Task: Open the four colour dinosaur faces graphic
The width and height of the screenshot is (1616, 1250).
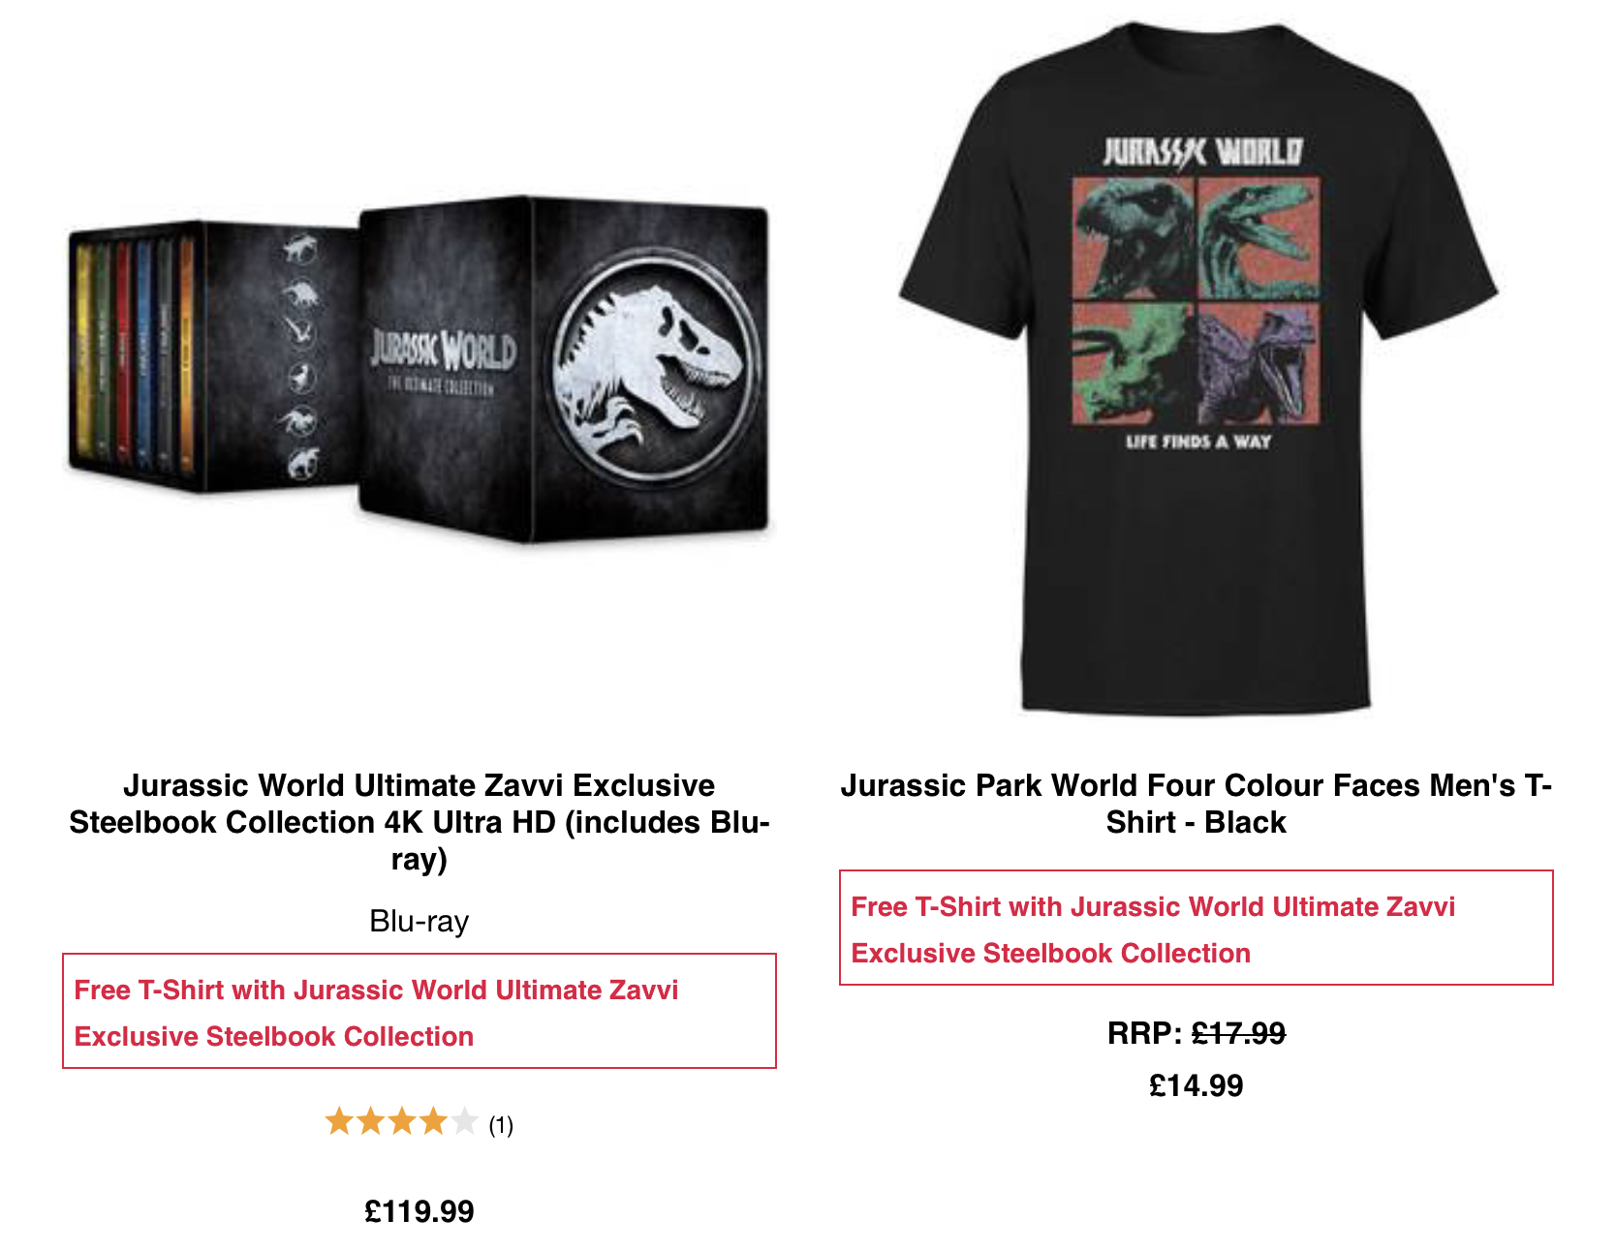Action: pos(1196,300)
